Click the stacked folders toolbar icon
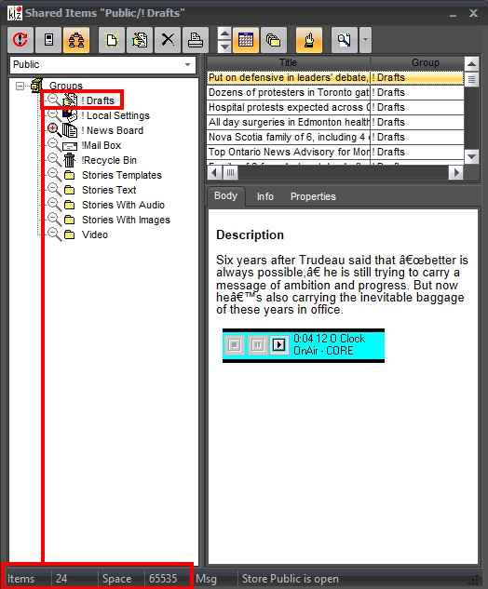488x589 pixels. click(274, 40)
